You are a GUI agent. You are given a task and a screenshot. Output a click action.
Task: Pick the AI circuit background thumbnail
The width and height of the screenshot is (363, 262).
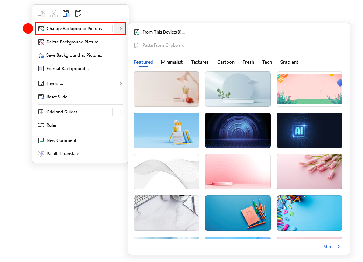[x=309, y=130]
